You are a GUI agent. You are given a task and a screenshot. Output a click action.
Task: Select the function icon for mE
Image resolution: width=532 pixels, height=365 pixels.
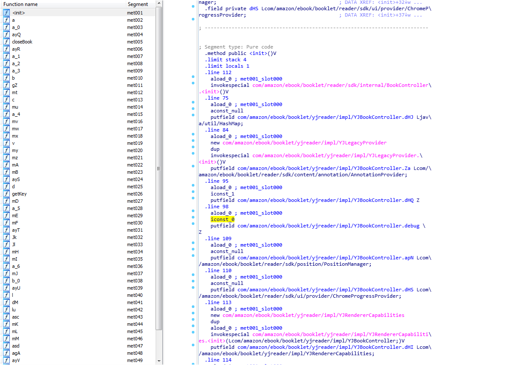click(6, 216)
